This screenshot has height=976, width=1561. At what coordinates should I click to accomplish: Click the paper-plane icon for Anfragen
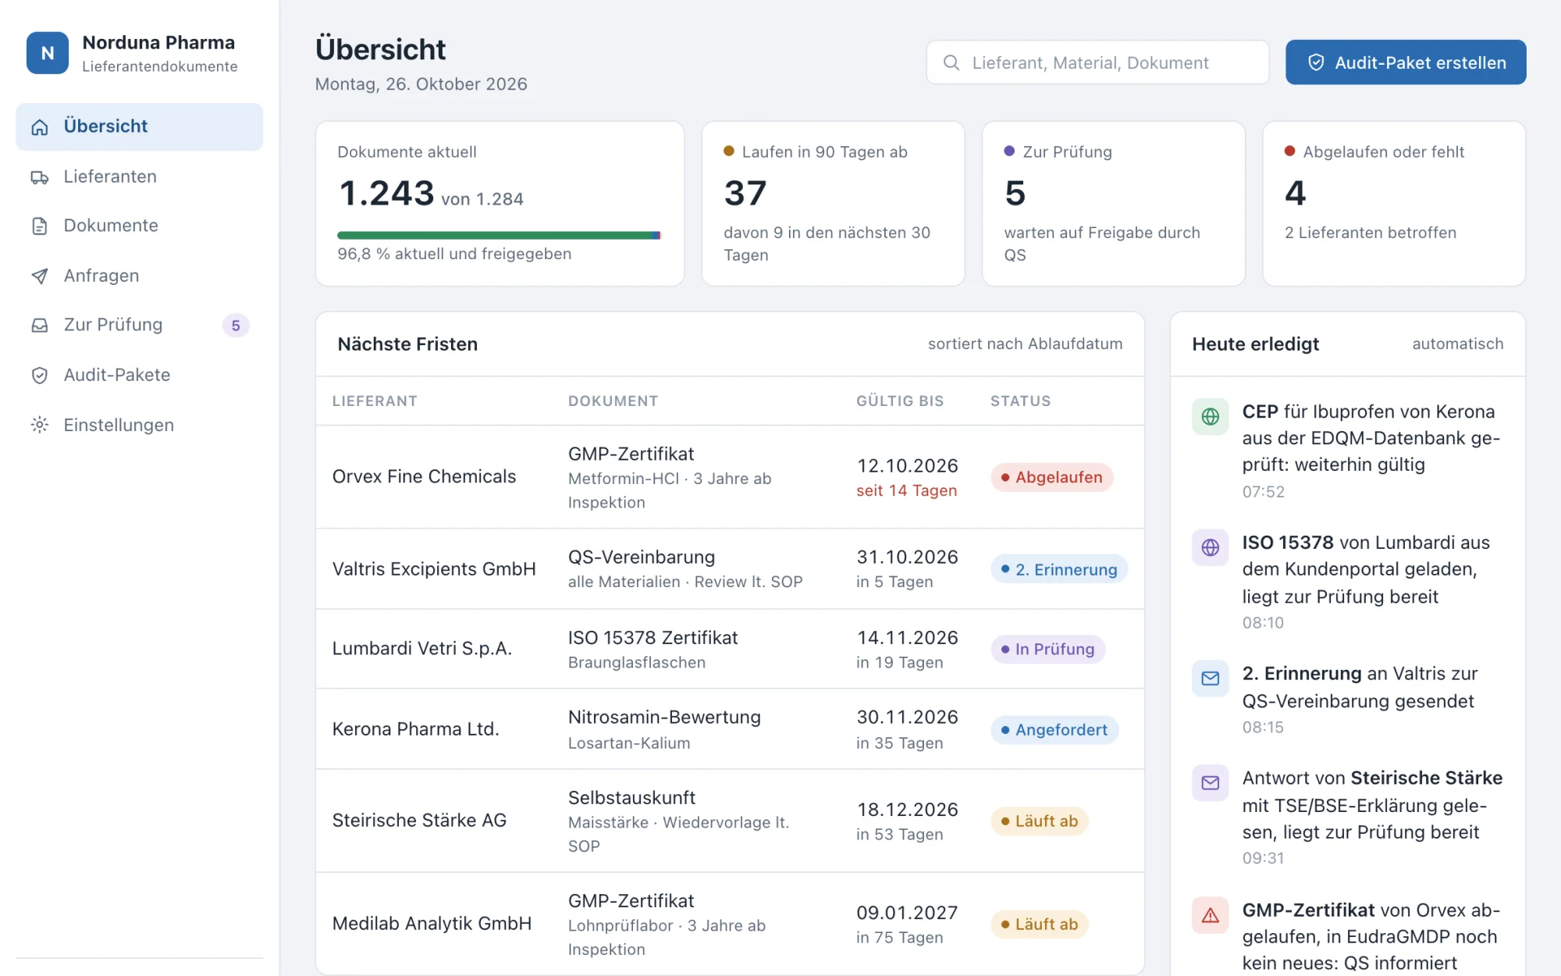pyautogui.click(x=40, y=276)
